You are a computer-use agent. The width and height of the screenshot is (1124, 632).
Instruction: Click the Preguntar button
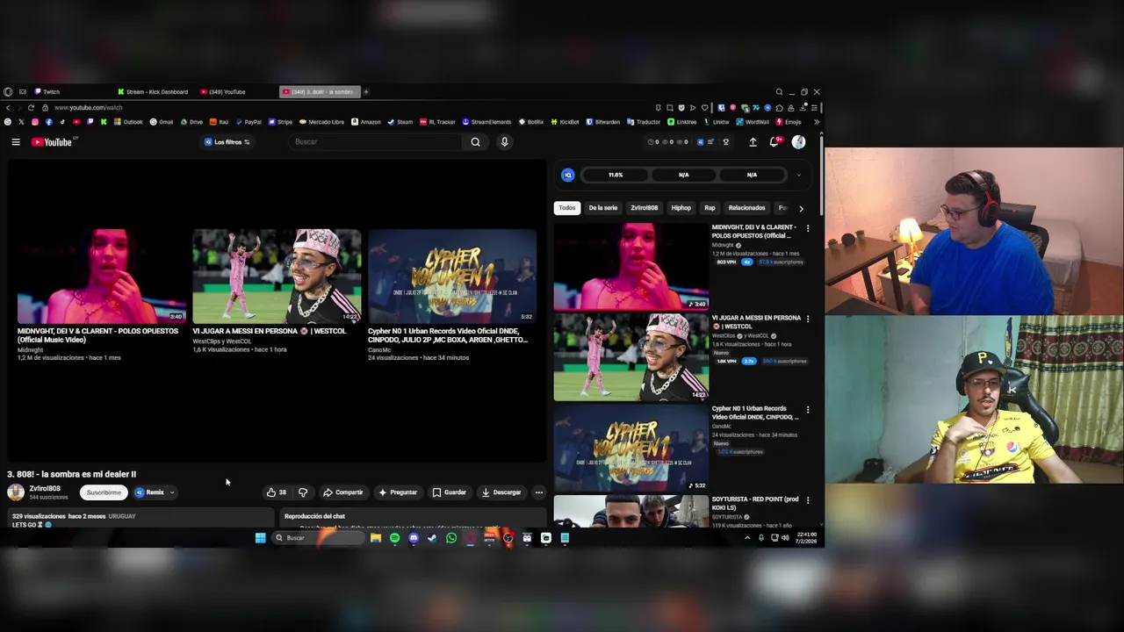coord(398,492)
